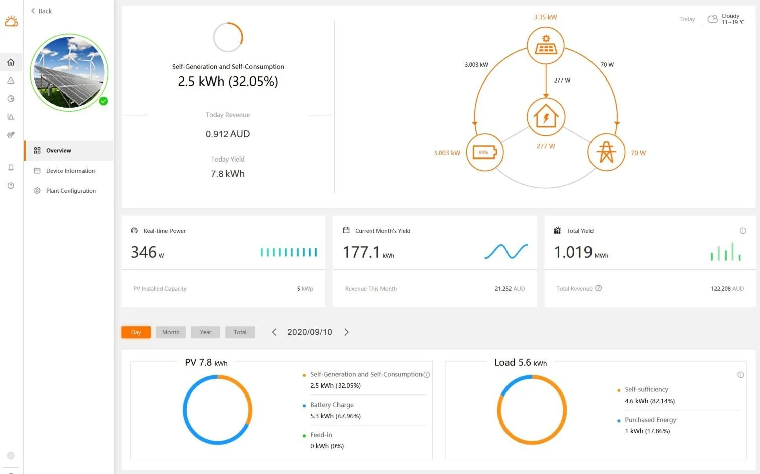Click the house load icon in energy diagram
This screenshot has height=474, width=760.
point(546,116)
